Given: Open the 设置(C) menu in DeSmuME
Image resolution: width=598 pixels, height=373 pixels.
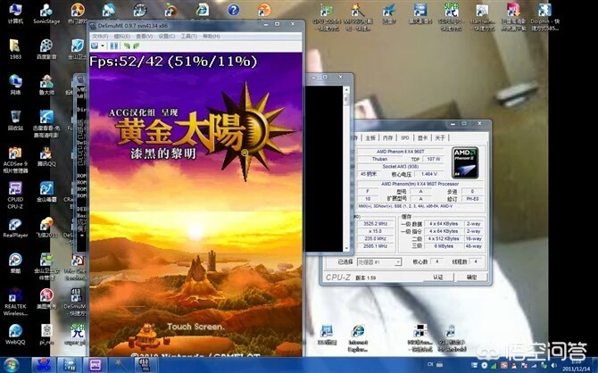Looking at the screenshot, I should click(167, 36).
